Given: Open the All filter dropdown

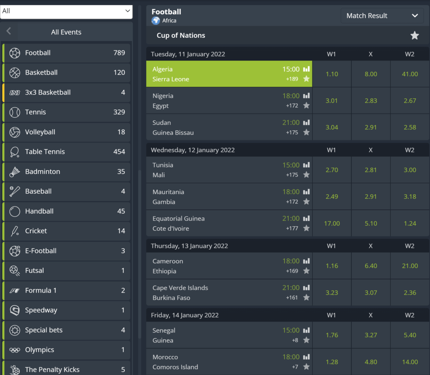Looking at the screenshot, I should click(x=66, y=11).
